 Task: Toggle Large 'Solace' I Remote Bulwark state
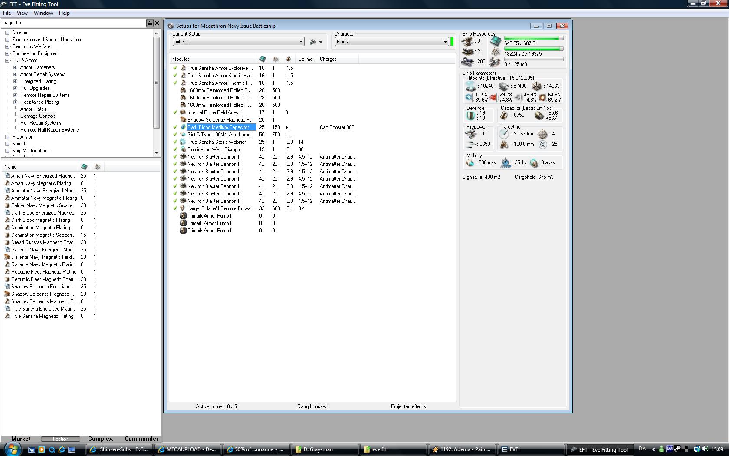coord(175,208)
